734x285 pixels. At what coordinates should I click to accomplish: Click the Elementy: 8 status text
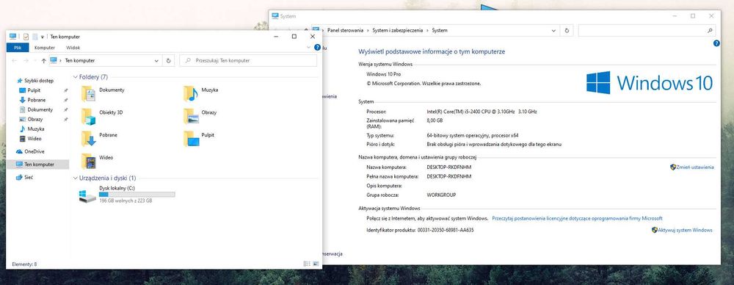tap(24, 264)
